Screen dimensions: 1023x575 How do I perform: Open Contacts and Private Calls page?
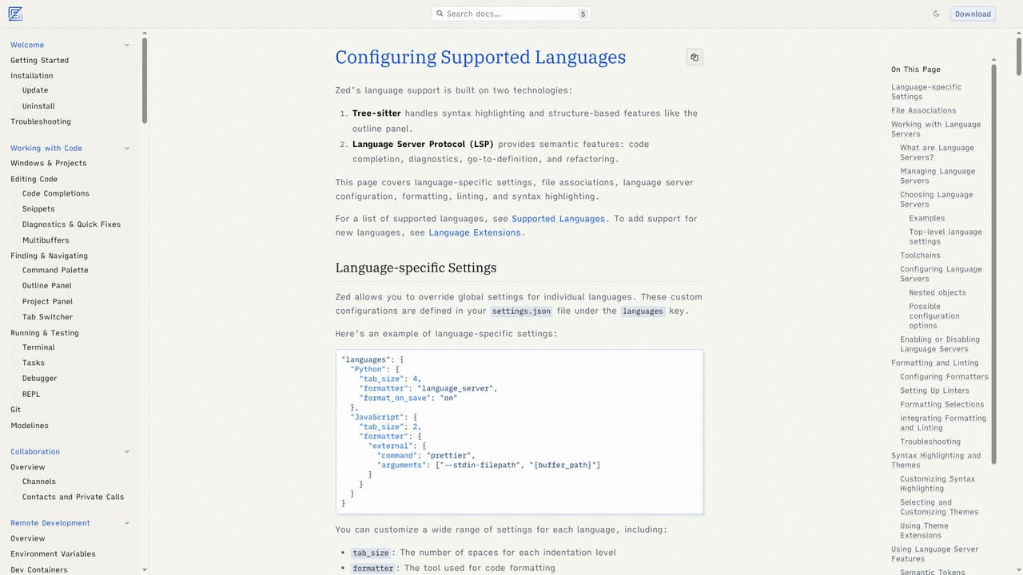click(x=73, y=497)
